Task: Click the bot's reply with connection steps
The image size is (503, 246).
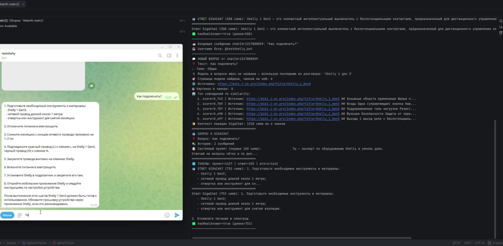Action: click(x=50, y=155)
